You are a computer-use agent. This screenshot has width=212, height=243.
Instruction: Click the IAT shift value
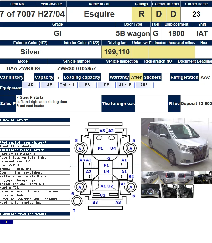[202, 33]
